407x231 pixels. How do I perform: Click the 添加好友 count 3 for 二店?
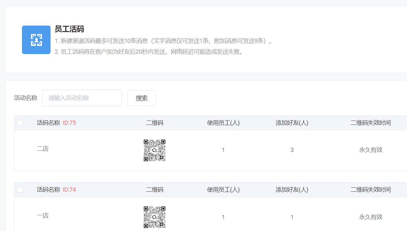[292, 150]
